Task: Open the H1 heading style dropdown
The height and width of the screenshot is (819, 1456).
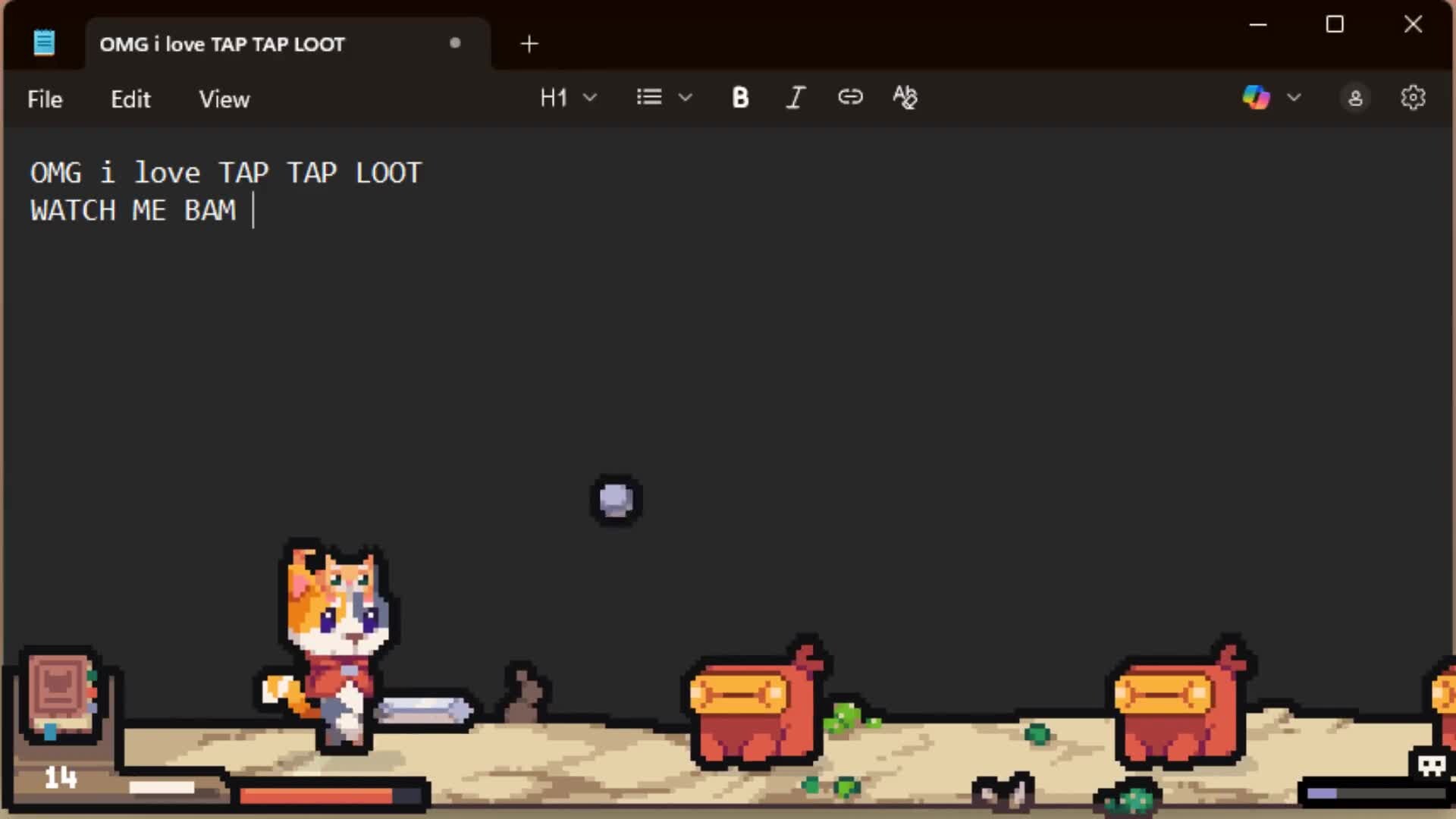Action: [567, 97]
